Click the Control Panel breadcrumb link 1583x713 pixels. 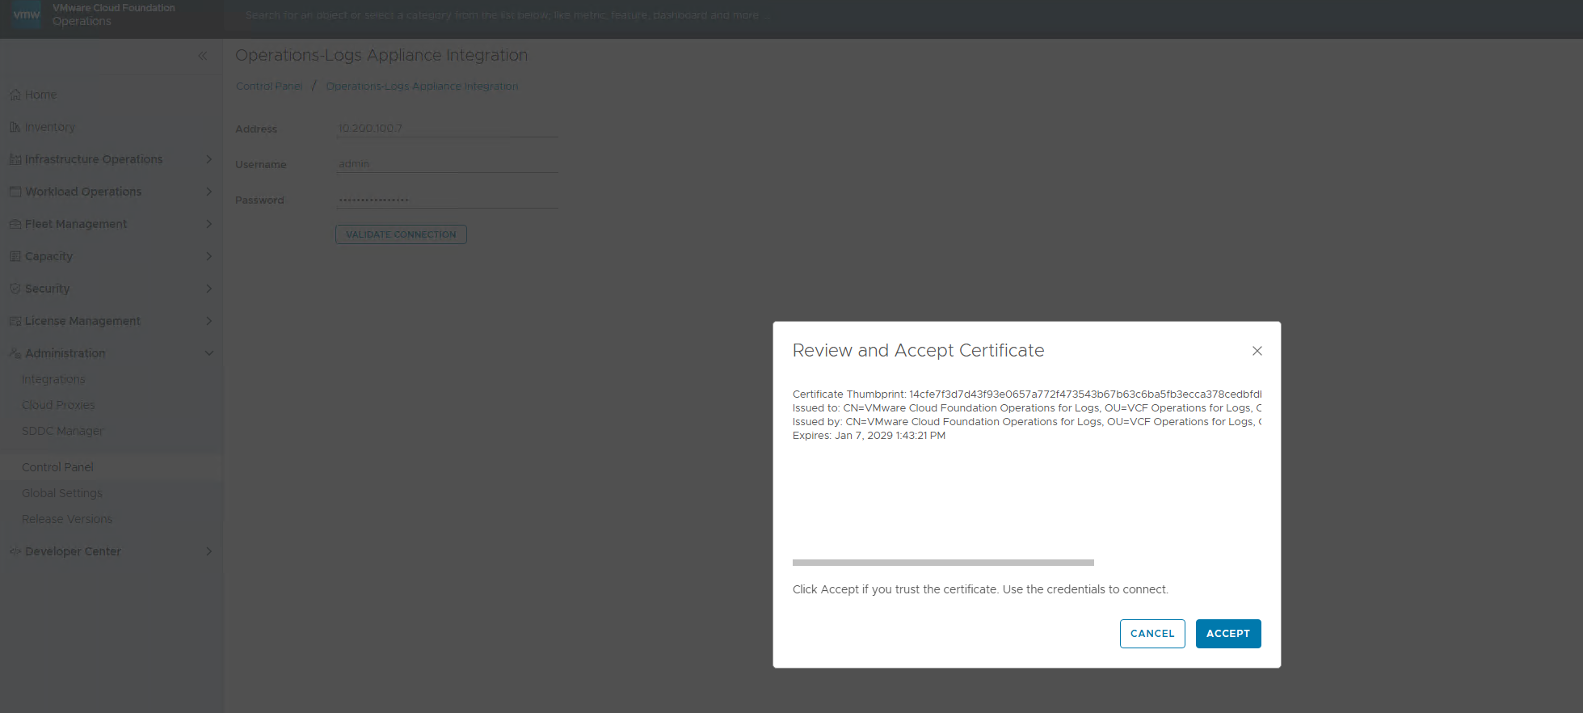click(x=269, y=86)
